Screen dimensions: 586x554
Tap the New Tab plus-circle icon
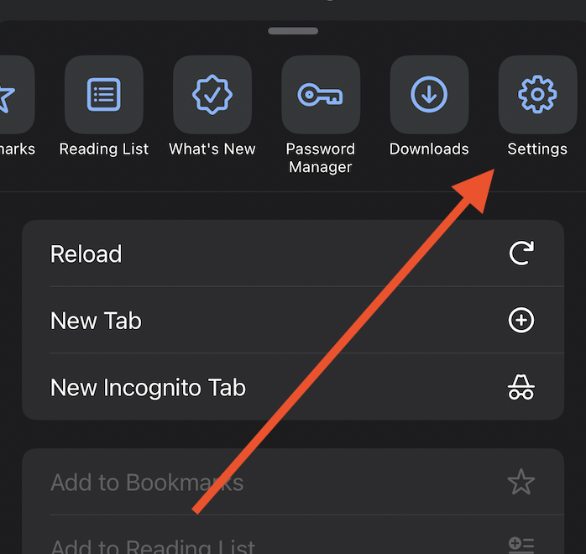[521, 320]
